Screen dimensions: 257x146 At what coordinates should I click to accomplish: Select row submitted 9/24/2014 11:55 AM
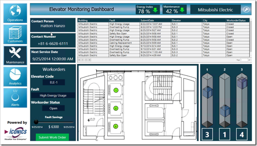click(x=164, y=52)
